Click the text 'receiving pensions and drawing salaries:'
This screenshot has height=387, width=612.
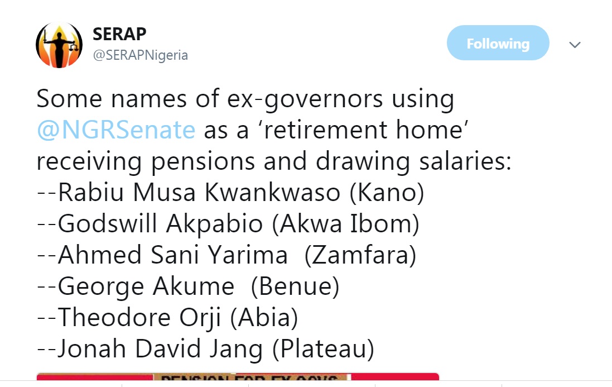(x=274, y=161)
